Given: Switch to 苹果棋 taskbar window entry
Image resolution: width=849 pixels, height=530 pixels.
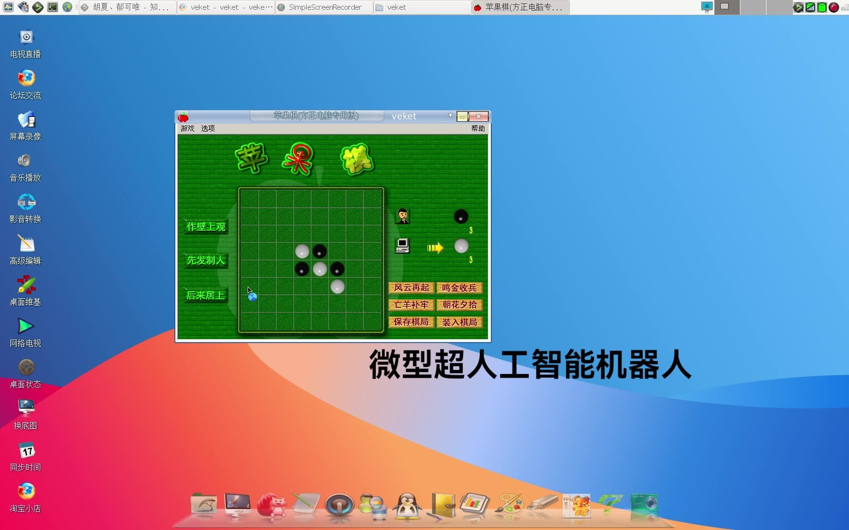Looking at the screenshot, I should (520, 7).
